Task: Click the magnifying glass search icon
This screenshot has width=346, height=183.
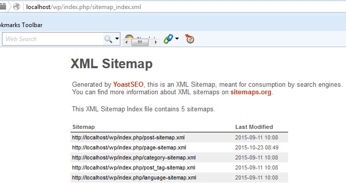Action: pos(108,39)
